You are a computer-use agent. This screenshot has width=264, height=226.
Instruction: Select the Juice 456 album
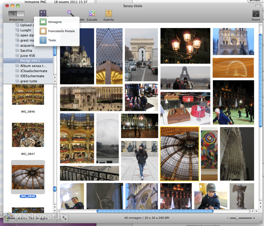(x=27, y=56)
